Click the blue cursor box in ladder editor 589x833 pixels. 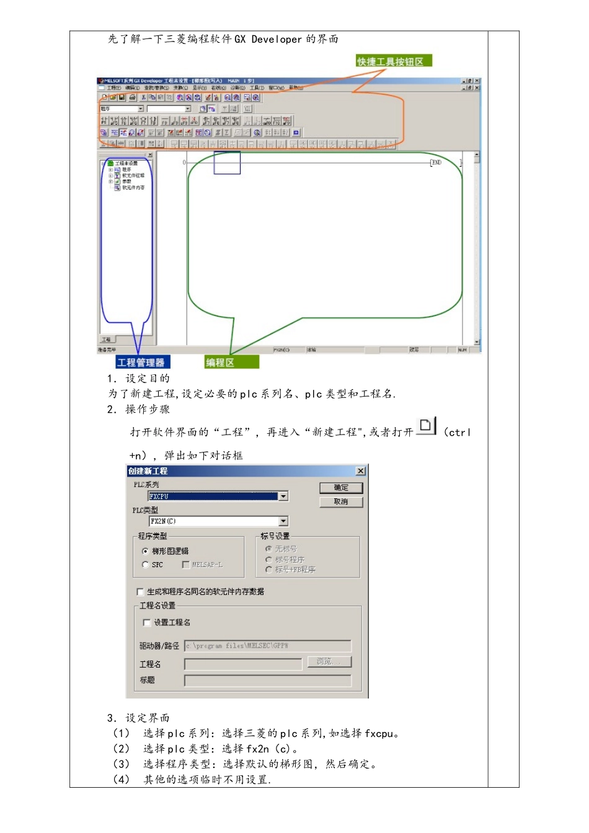[x=227, y=163]
